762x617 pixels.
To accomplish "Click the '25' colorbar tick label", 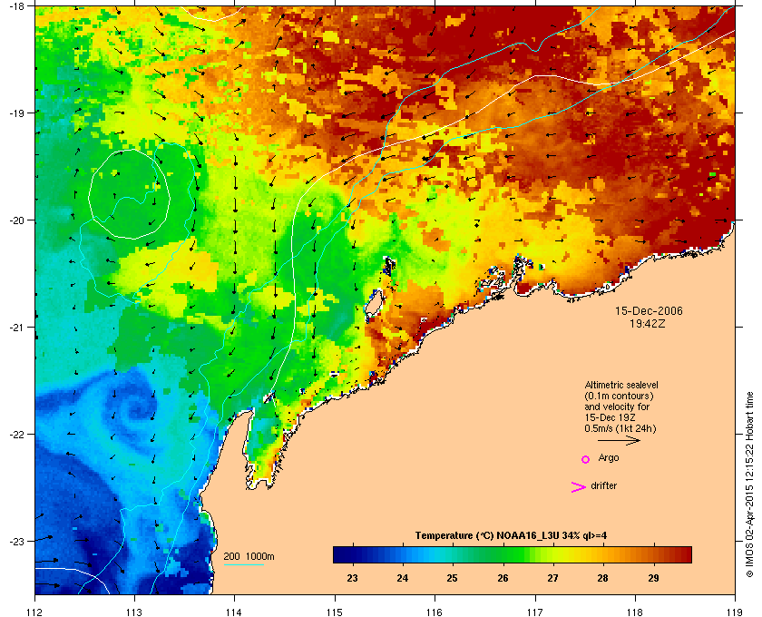I will click(x=453, y=578).
